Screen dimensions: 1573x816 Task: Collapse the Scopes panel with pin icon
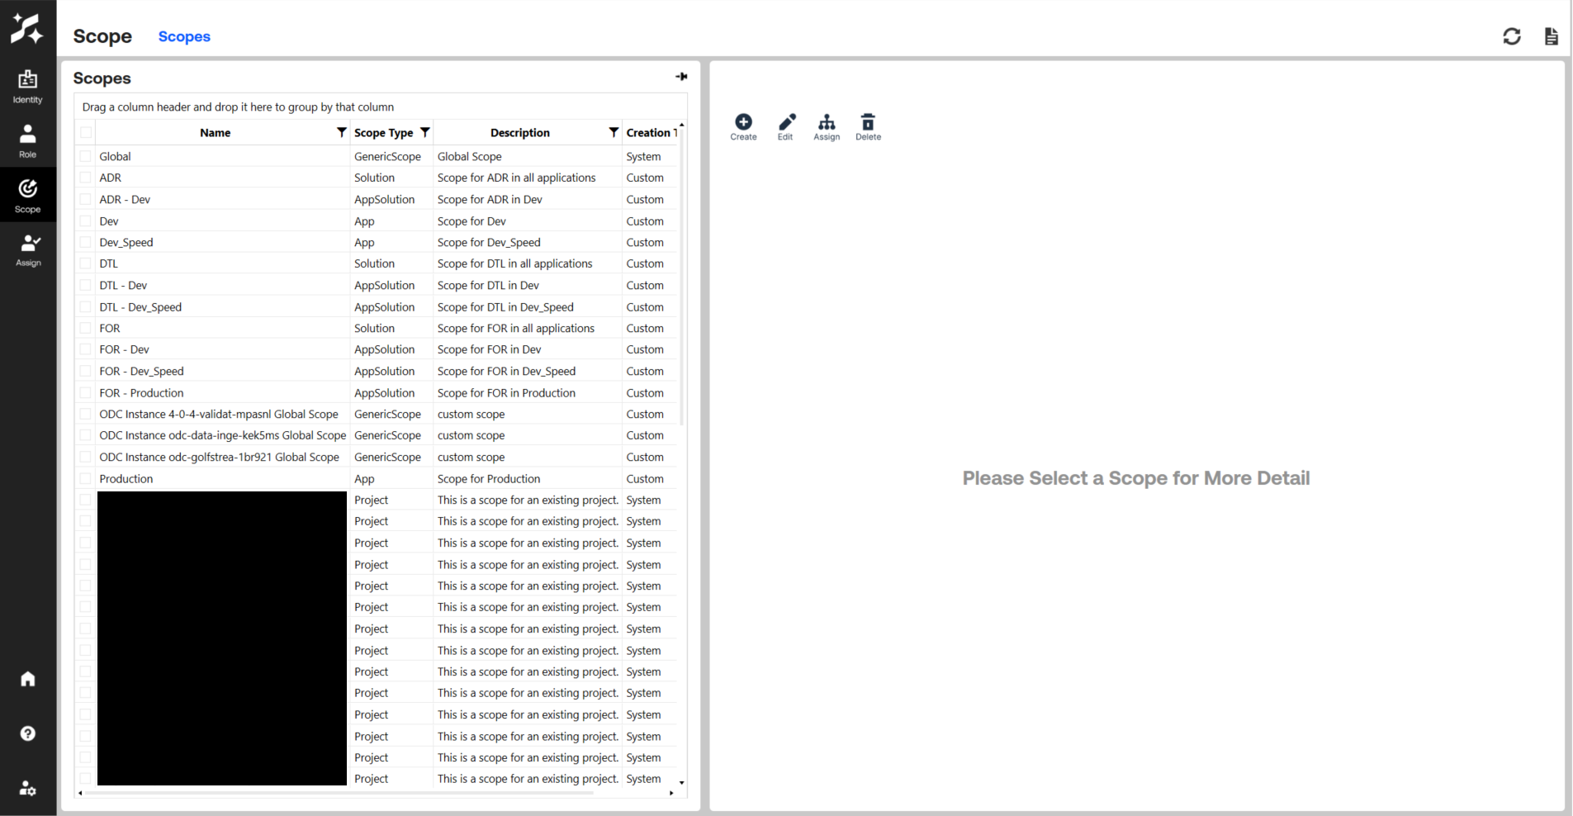(681, 77)
